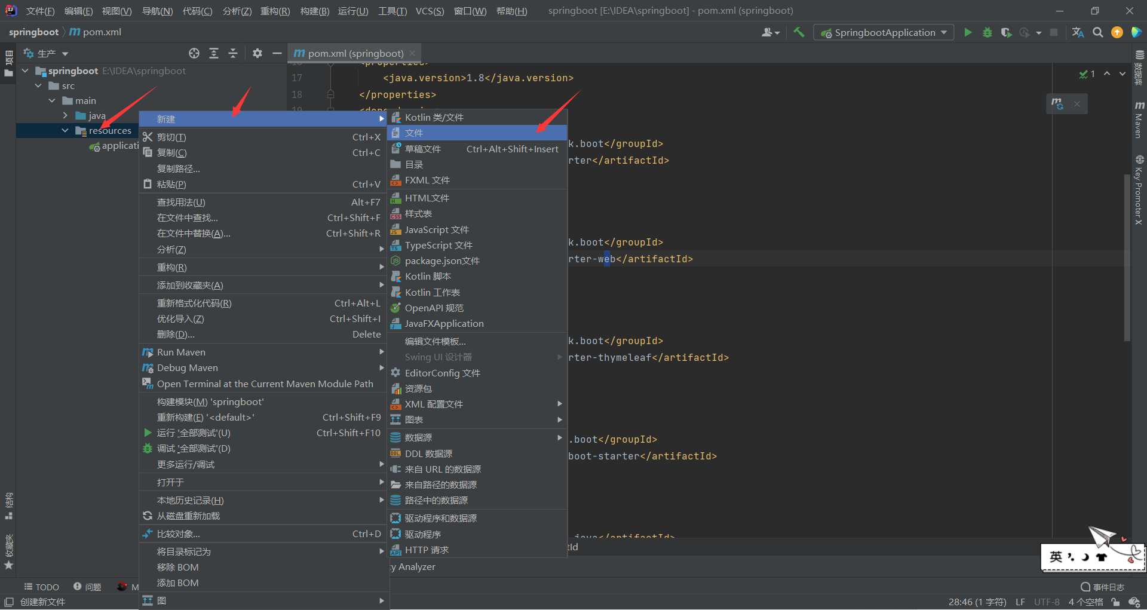Open TODO tool window
Screen dimensions: 1147x610
pyautogui.click(x=41, y=587)
